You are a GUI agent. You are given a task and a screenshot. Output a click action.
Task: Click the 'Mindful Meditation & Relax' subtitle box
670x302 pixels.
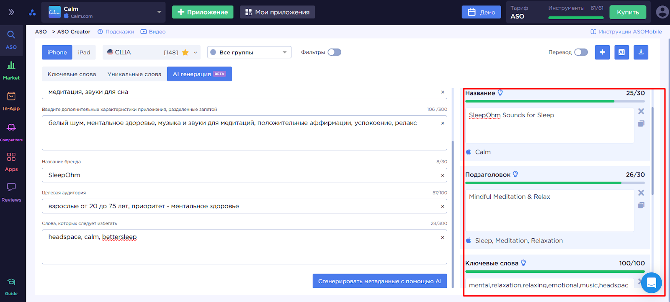pyautogui.click(x=549, y=210)
